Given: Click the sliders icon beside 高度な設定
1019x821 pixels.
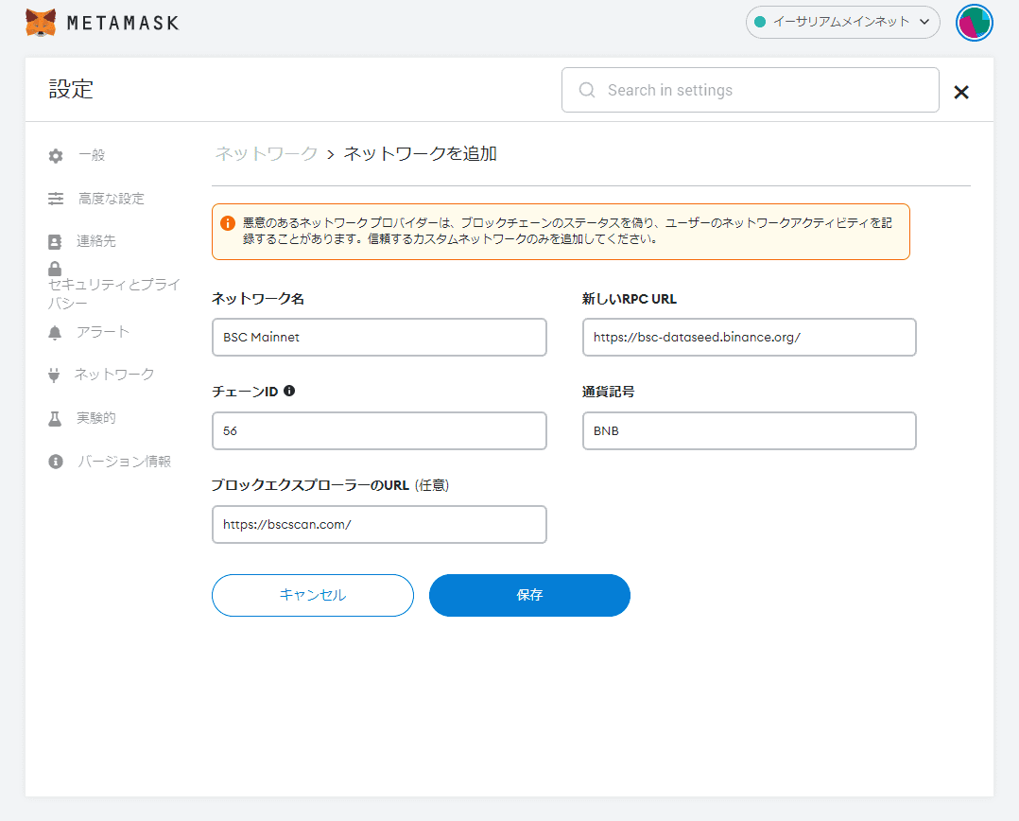Looking at the screenshot, I should coord(56,199).
